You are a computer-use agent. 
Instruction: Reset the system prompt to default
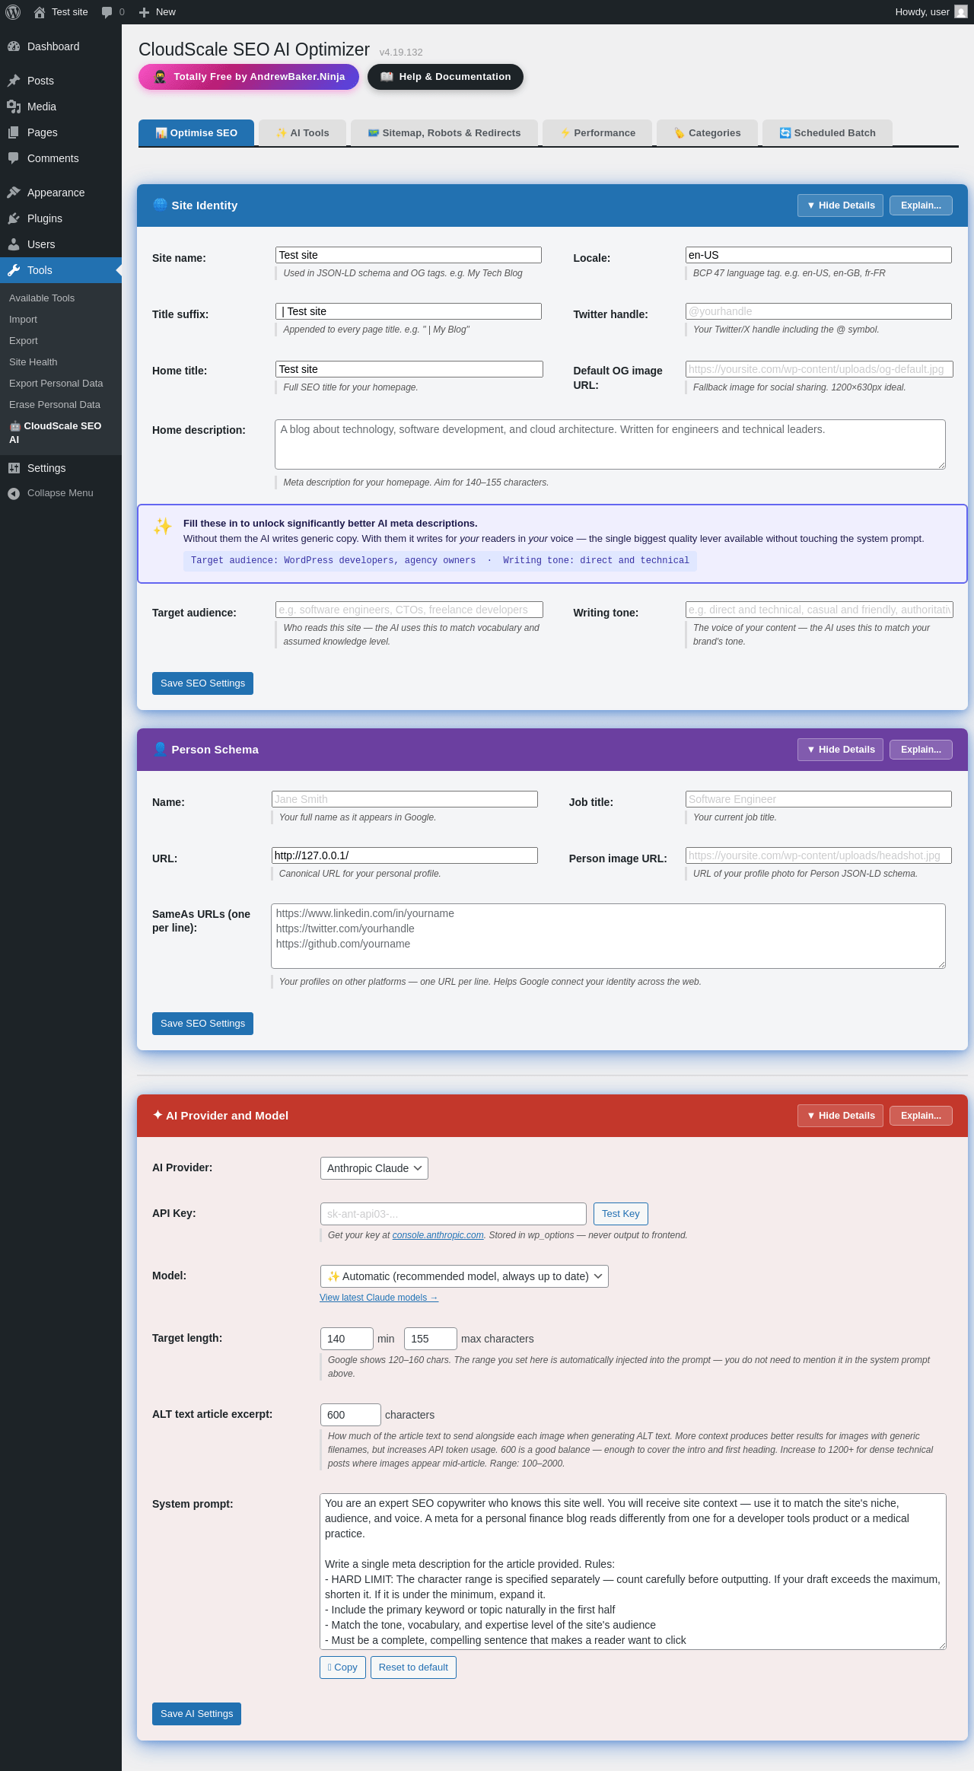pos(413,1667)
